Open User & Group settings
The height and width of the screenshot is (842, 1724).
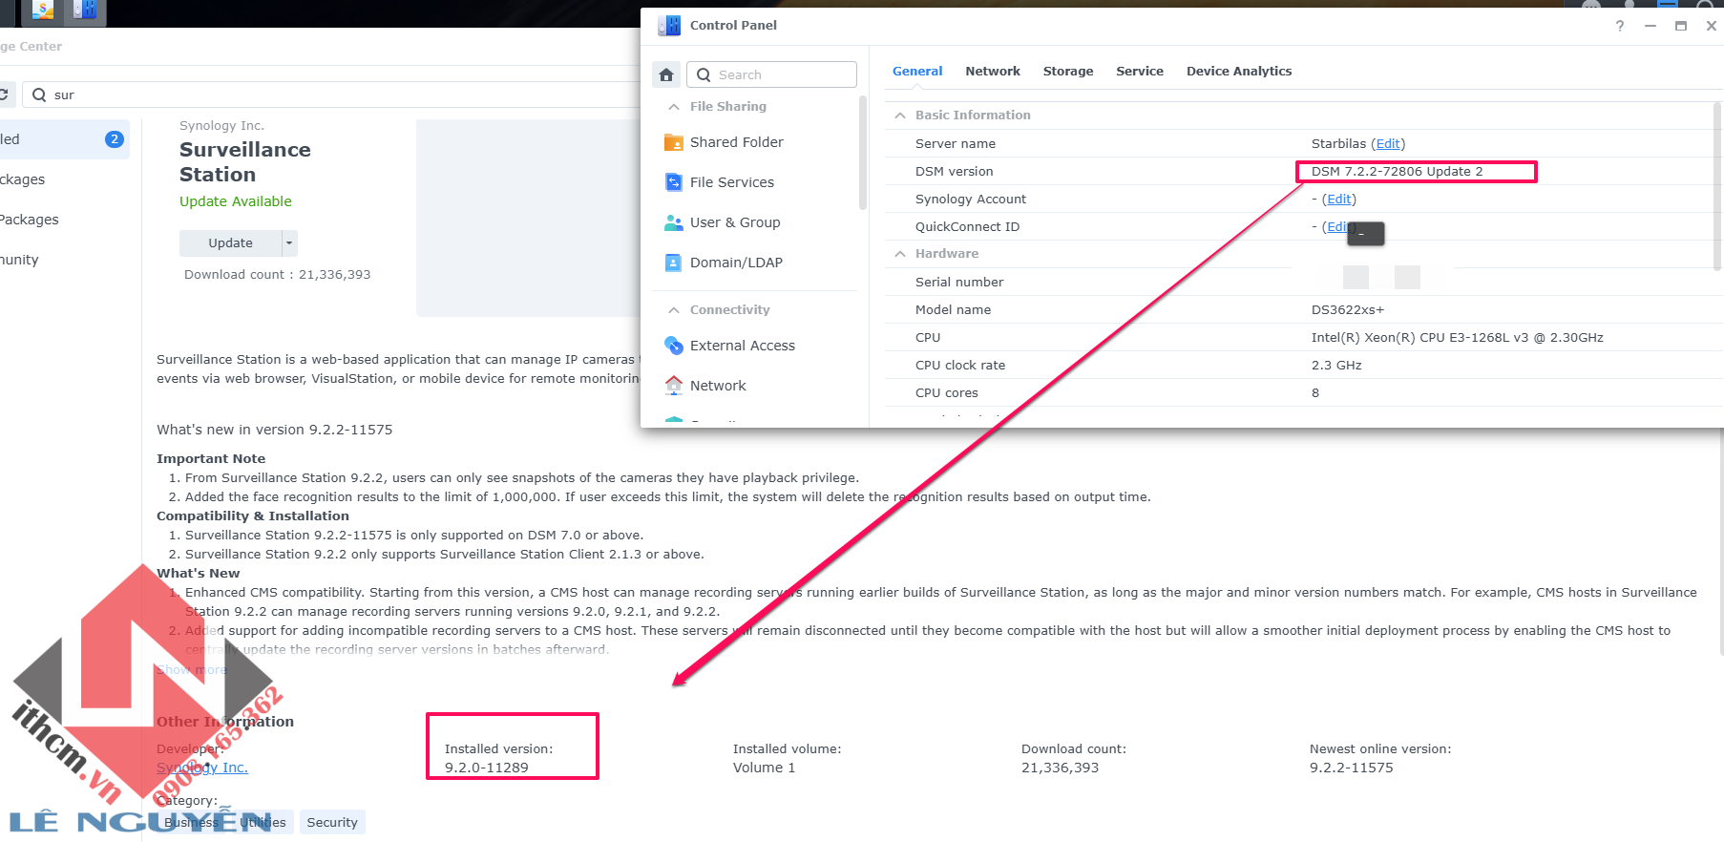[x=735, y=222]
